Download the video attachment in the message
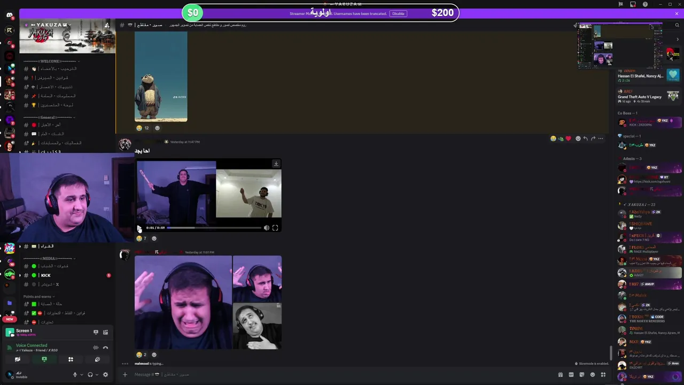684x385 pixels. point(276,164)
